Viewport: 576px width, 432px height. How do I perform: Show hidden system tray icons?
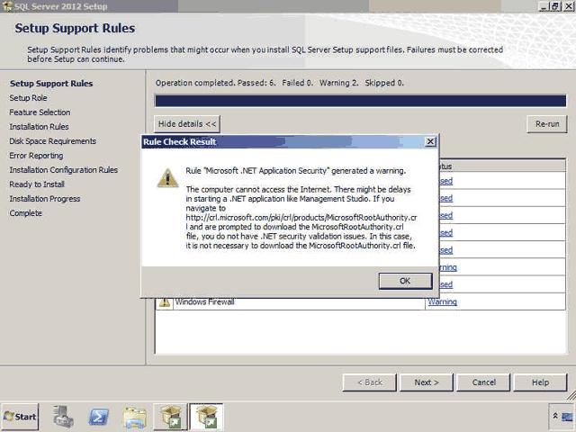click(x=555, y=416)
